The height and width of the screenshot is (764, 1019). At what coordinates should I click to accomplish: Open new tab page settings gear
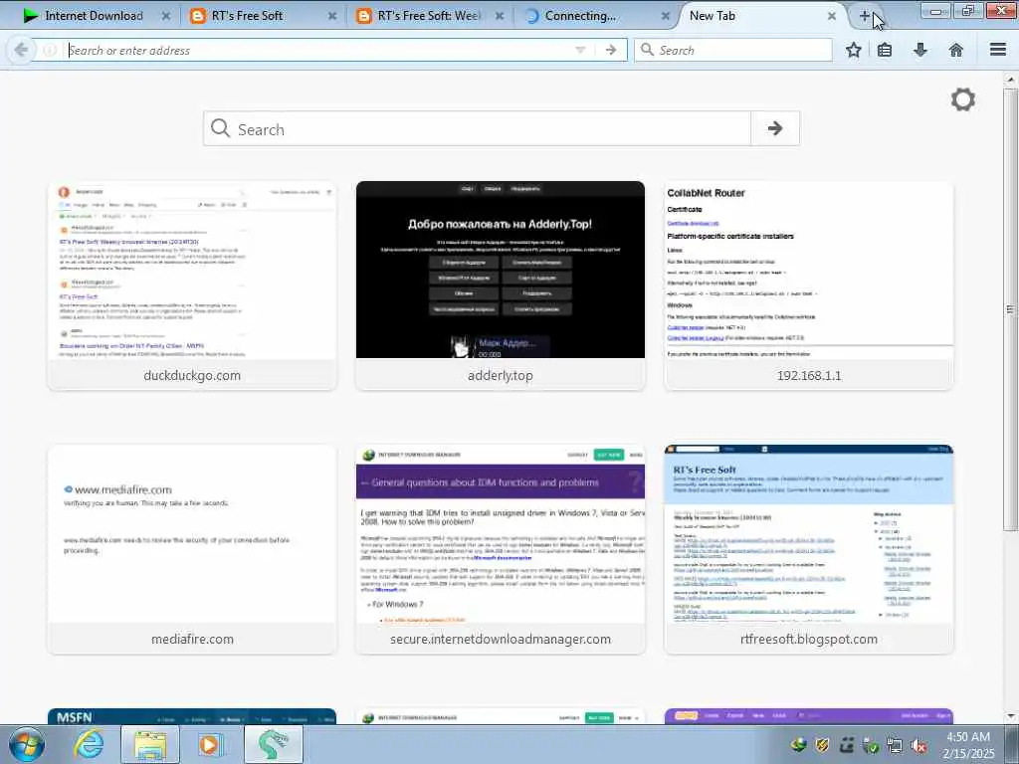pyautogui.click(x=963, y=99)
